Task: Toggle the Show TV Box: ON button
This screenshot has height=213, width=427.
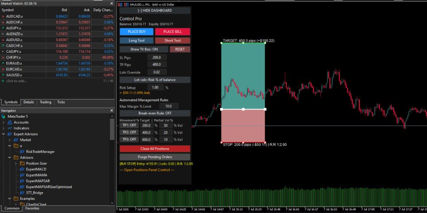Action: pos(144,49)
